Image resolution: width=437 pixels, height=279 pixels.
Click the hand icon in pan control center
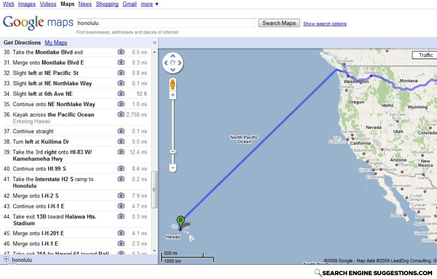click(x=173, y=63)
